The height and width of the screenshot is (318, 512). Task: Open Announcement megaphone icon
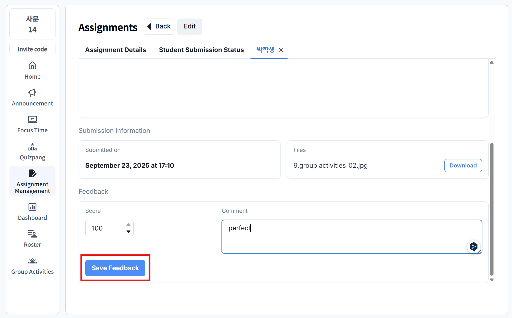[32, 93]
